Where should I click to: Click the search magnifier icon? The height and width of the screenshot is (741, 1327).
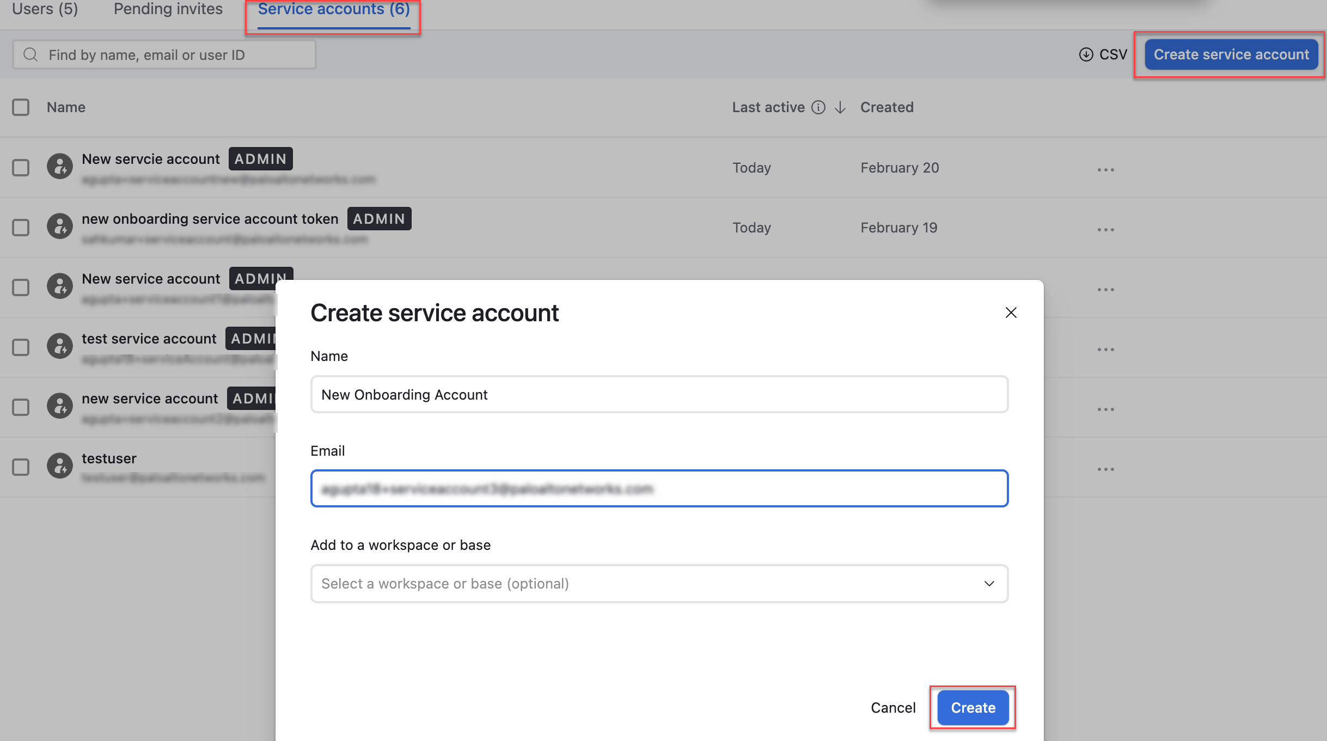(30, 54)
